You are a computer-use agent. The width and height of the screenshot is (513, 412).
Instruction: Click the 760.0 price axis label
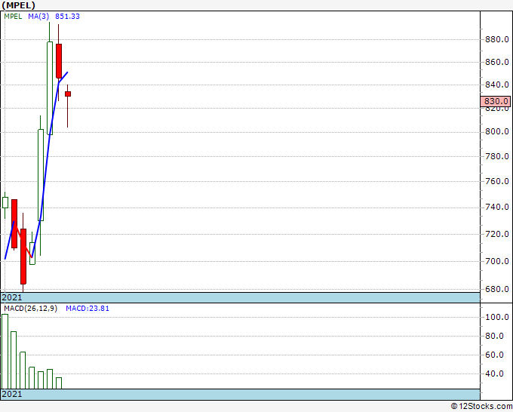click(497, 181)
